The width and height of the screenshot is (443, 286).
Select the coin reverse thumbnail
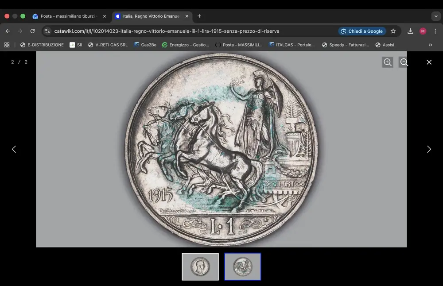(243, 267)
